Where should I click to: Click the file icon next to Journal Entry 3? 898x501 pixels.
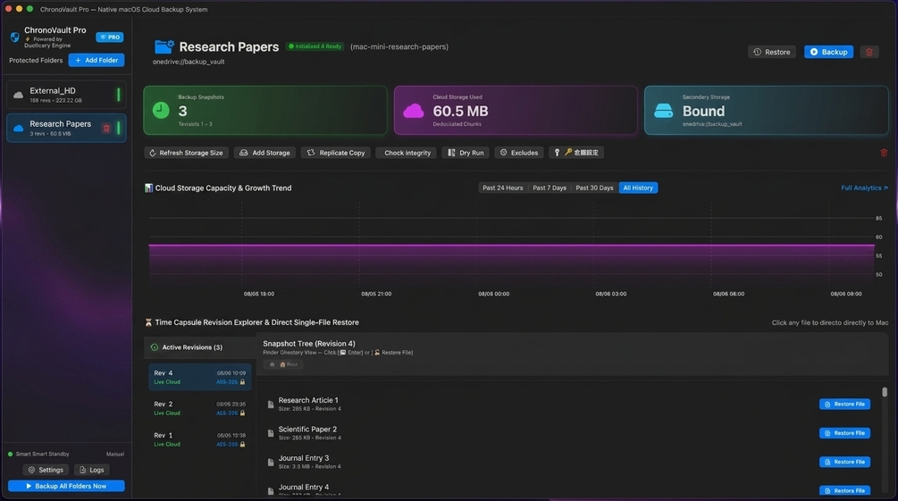tap(271, 462)
